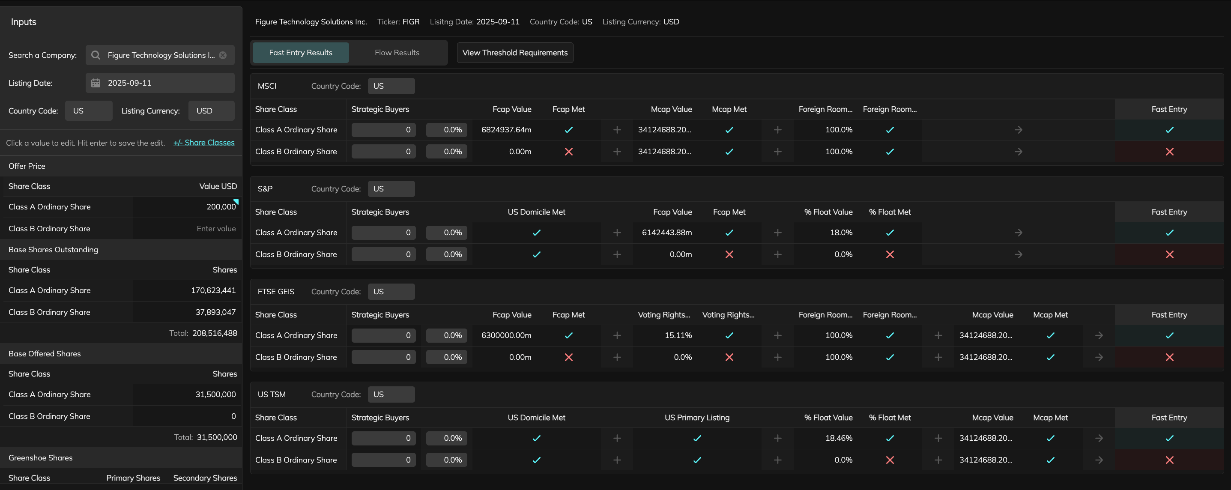The image size is (1231, 490).
Task: Open the FTSE GEIS Country Code box
Action: 391,292
